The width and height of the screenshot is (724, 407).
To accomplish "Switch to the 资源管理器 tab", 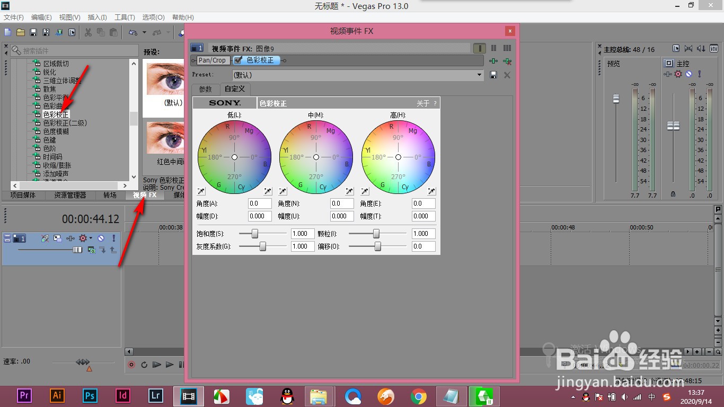I will [x=70, y=195].
